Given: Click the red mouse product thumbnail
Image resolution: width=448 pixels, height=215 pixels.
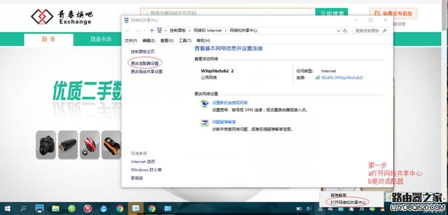Looking at the screenshot, I should coord(90,145).
